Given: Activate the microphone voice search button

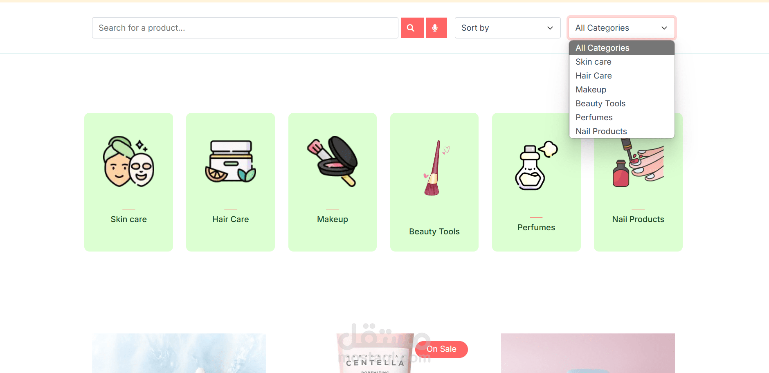Looking at the screenshot, I should [436, 28].
